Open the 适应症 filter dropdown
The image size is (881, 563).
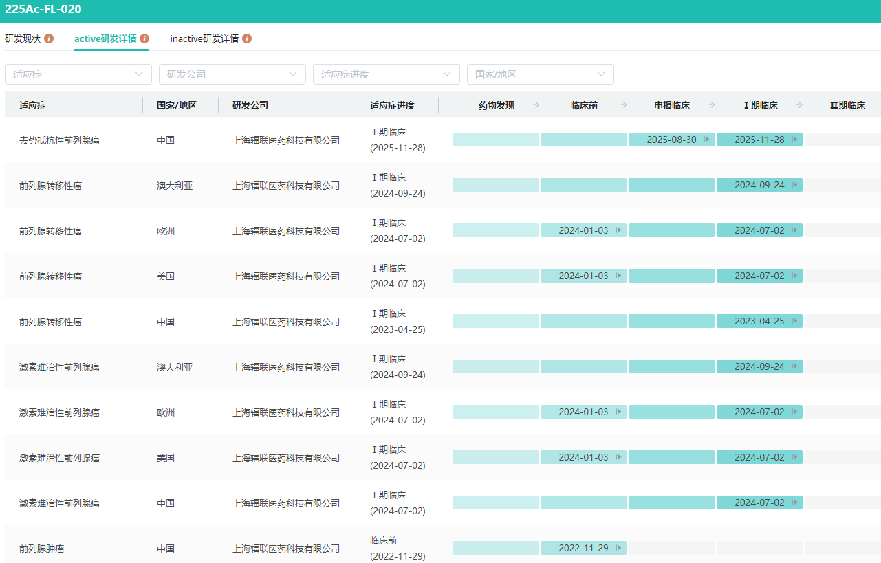click(78, 74)
